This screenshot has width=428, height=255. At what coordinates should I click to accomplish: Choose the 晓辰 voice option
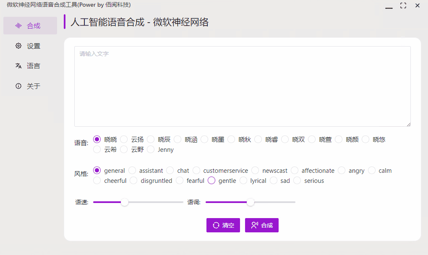tap(151, 139)
